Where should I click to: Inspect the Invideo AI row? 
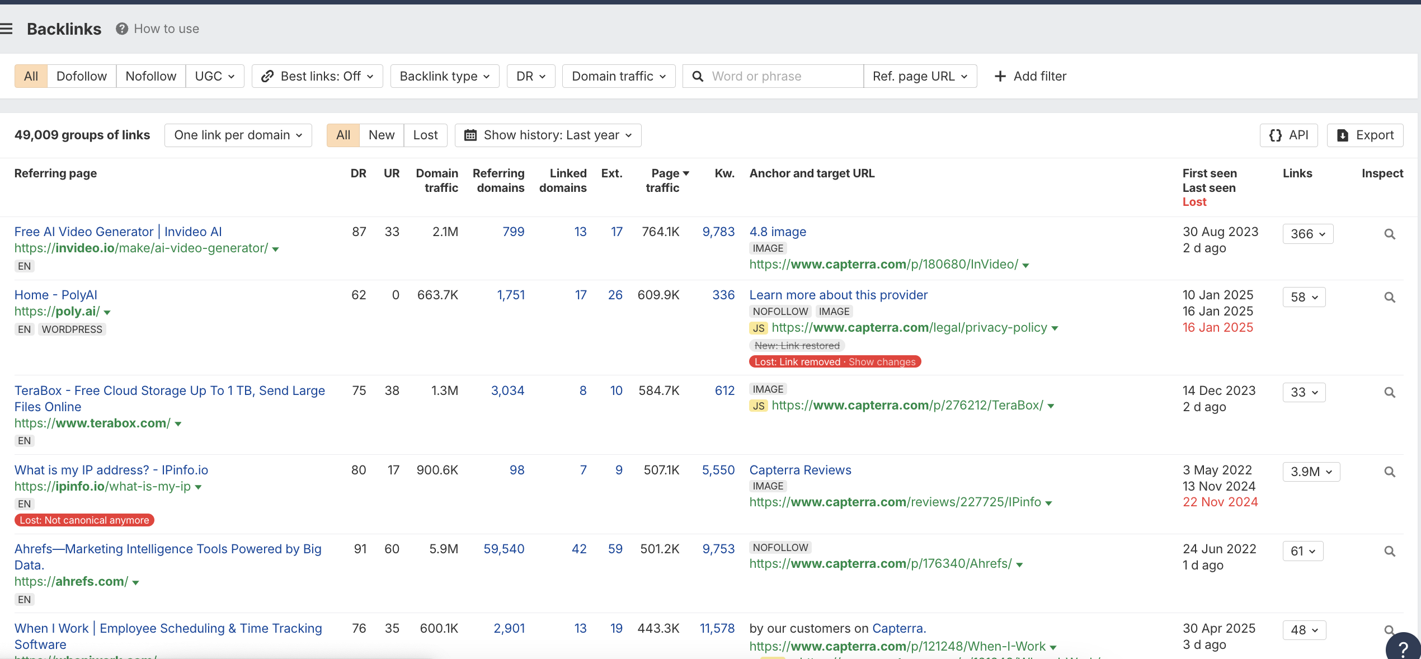(1390, 234)
